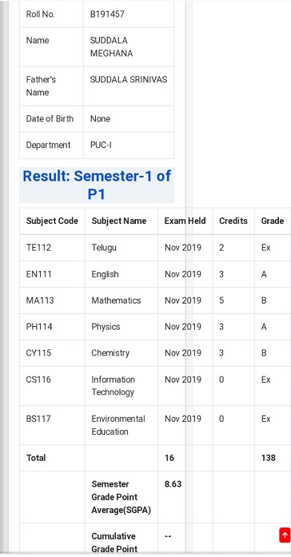The image size is (291, 557).
Task: Click the Exam Held column header
Action: point(185,221)
